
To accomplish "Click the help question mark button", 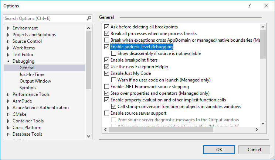I will coord(249,6).
